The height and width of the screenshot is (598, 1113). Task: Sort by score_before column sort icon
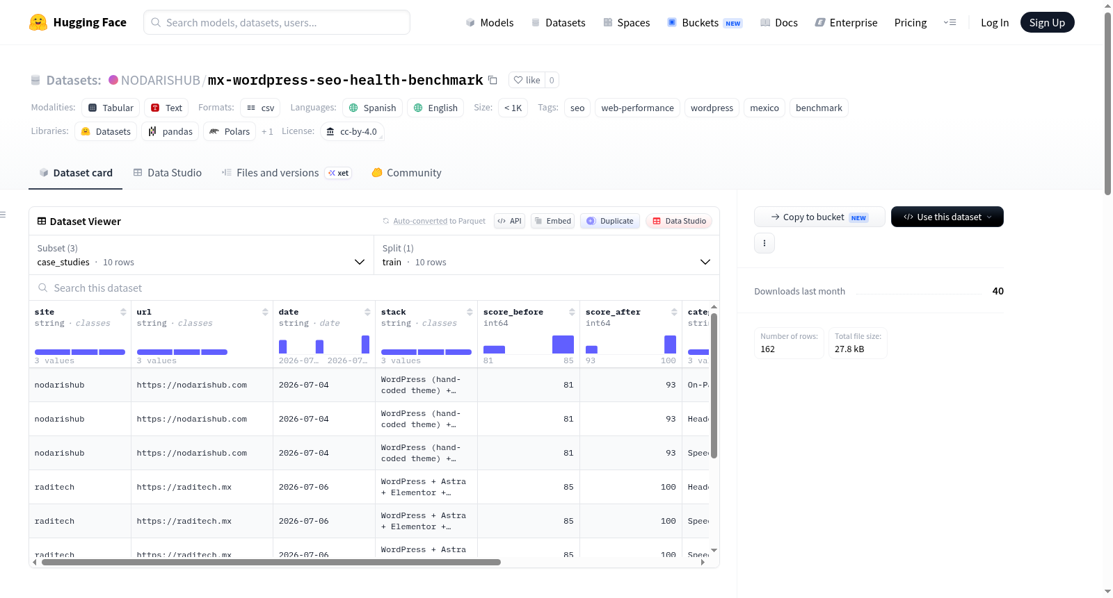pyautogui.click(x=572, y=312)
